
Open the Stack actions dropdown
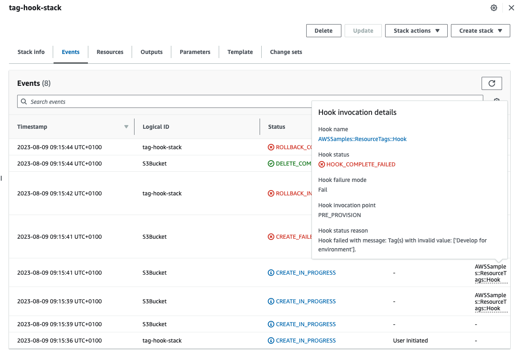pyautogui.click(x=416, y=31)
